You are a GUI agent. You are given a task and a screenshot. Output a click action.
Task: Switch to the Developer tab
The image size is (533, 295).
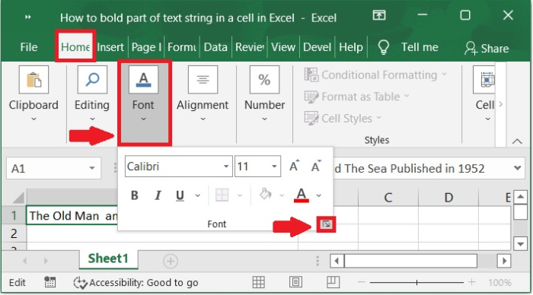click(x=318, y=47)
